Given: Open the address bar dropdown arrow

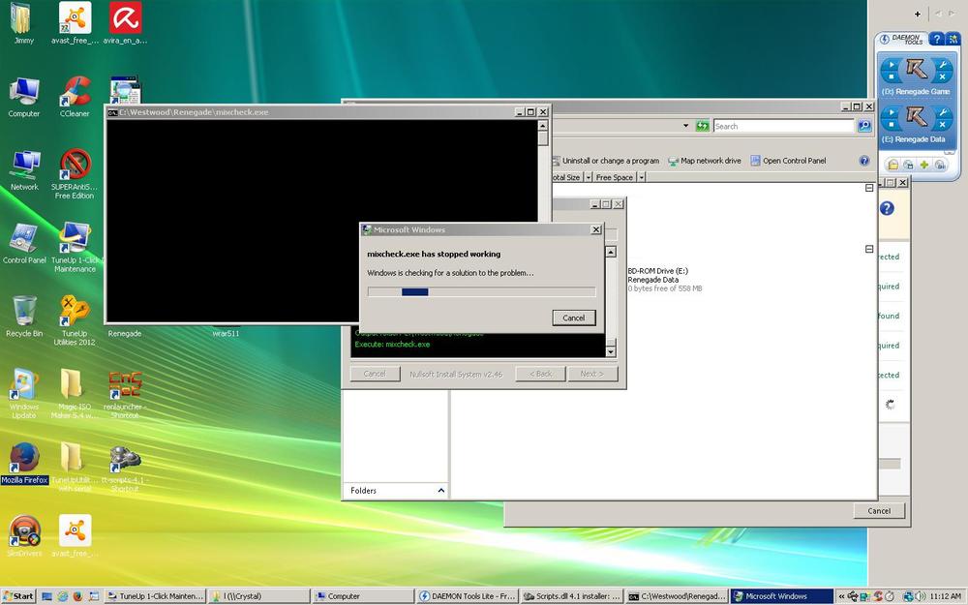Looking at the screenshot, I should (x=686, y=126).
